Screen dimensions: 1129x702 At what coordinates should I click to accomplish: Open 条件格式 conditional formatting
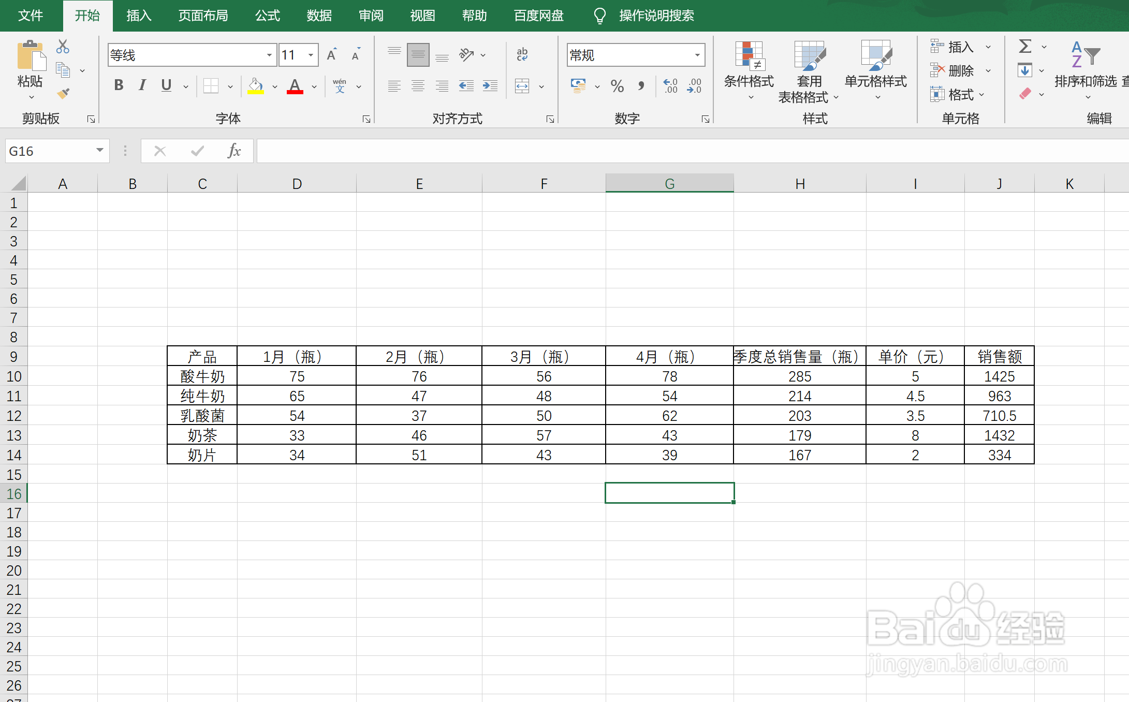pos(749,70)
